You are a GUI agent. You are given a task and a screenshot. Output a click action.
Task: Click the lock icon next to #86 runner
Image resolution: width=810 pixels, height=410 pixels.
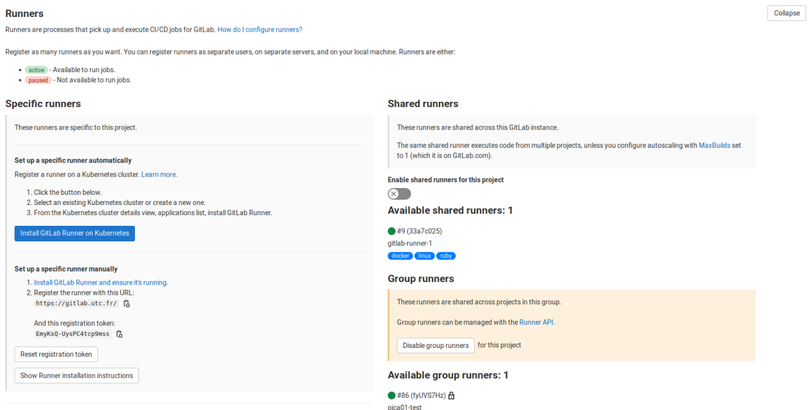tap(452, 396)
